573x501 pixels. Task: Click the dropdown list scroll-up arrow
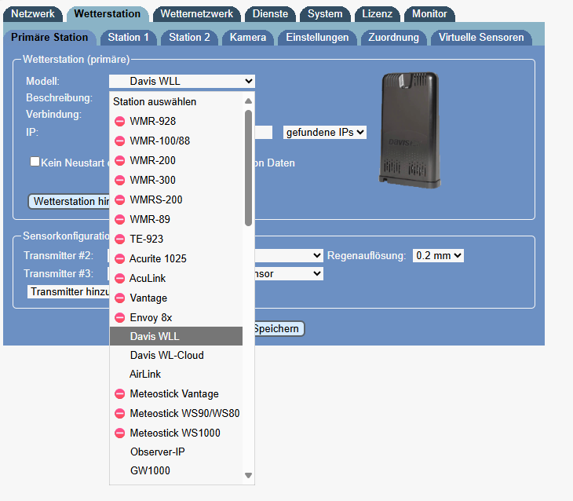click(x=249, y=101)
